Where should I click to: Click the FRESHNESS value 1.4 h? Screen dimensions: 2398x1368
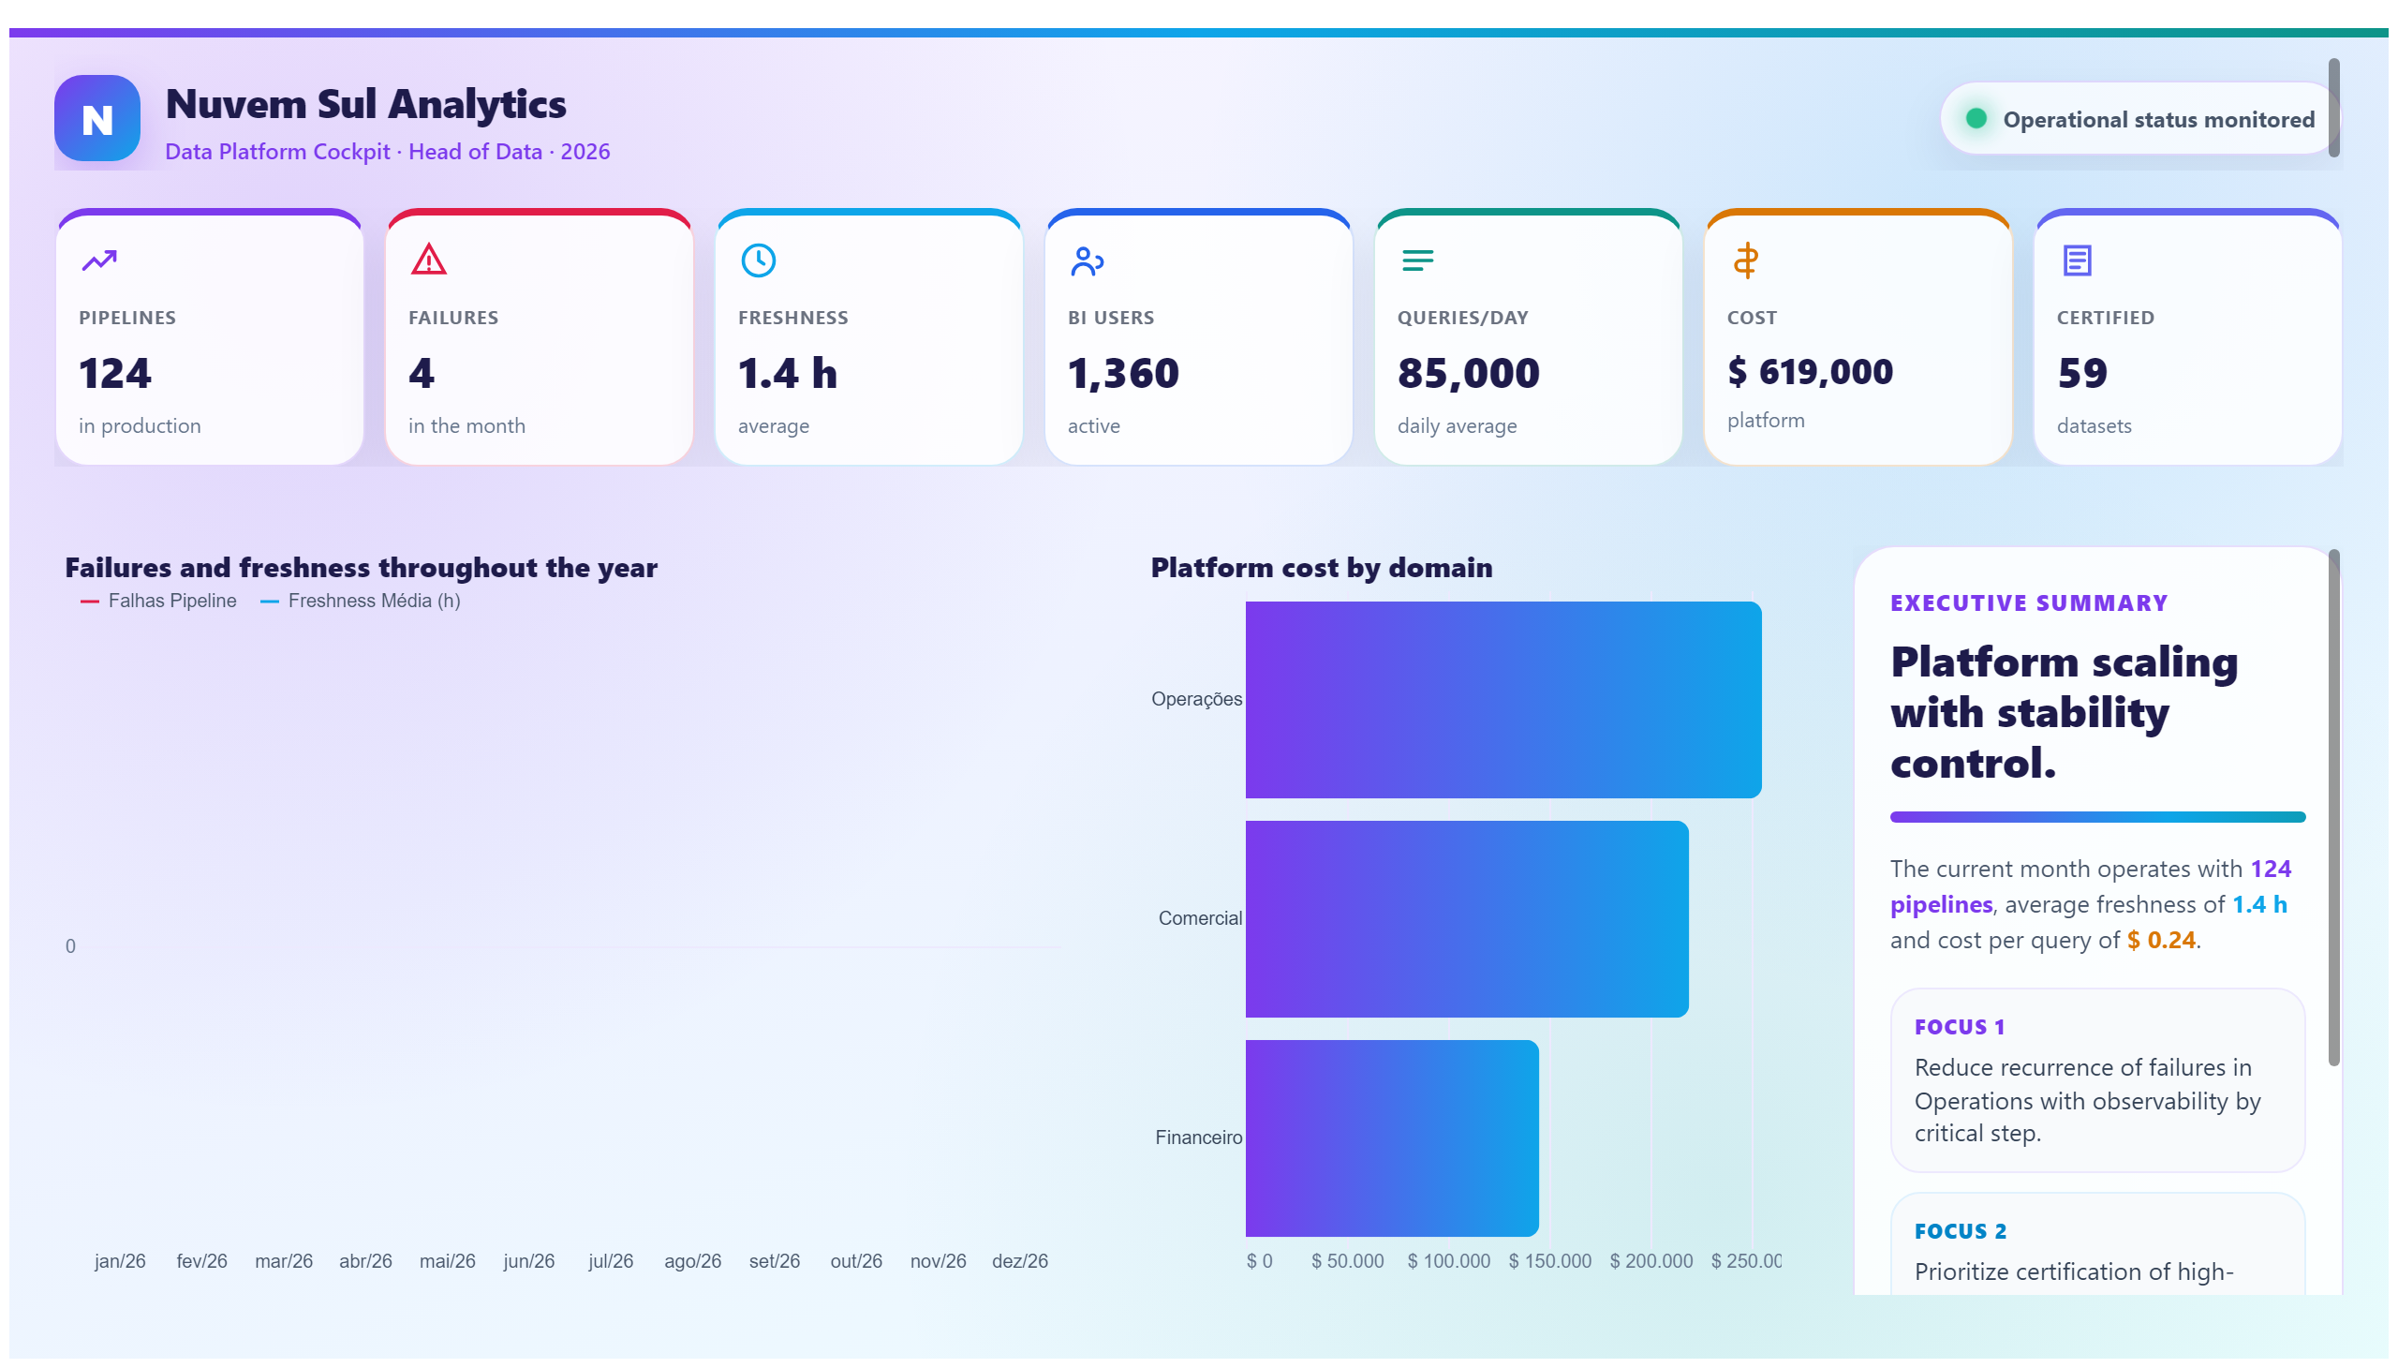pyautogui.click(x=787, y=373)
